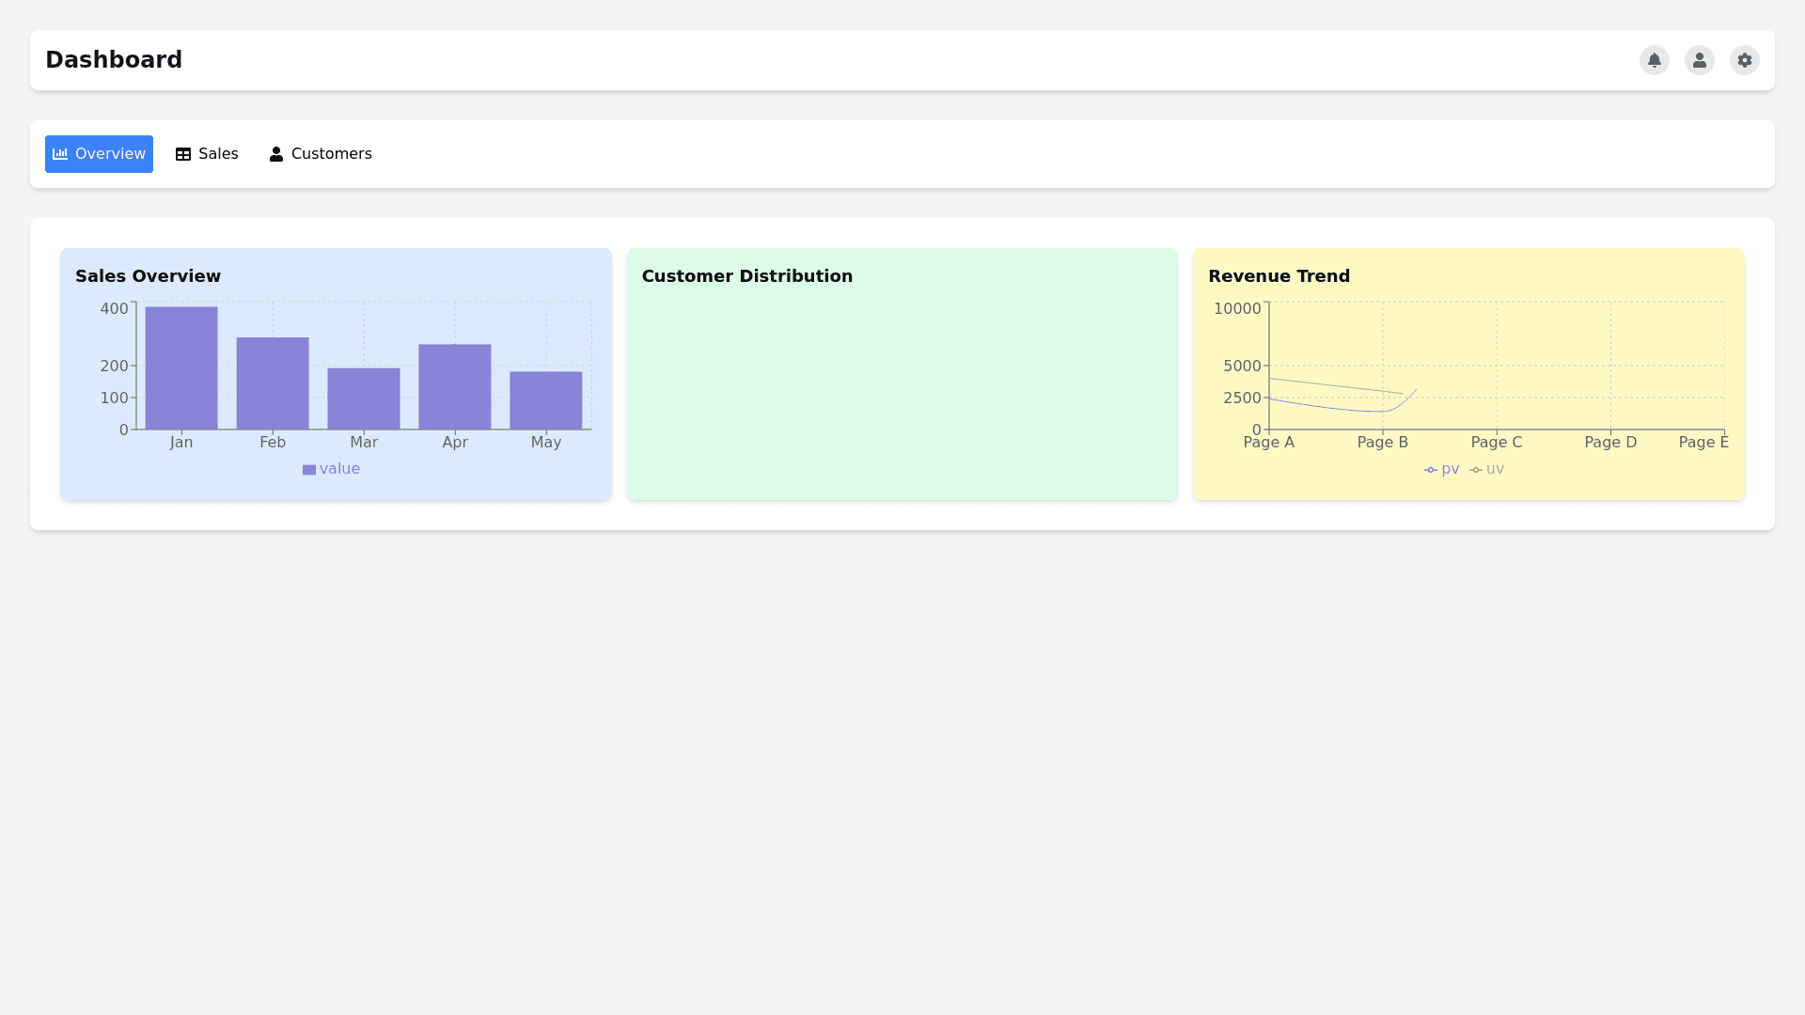Toggle the pv series legend label

[1450, 469]
